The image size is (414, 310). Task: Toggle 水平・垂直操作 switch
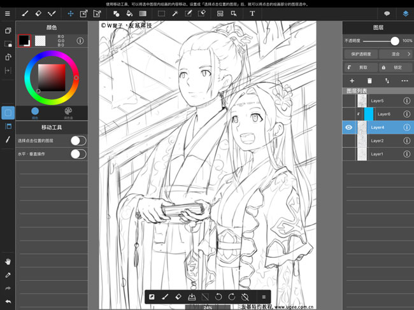[x=78, y=154]
